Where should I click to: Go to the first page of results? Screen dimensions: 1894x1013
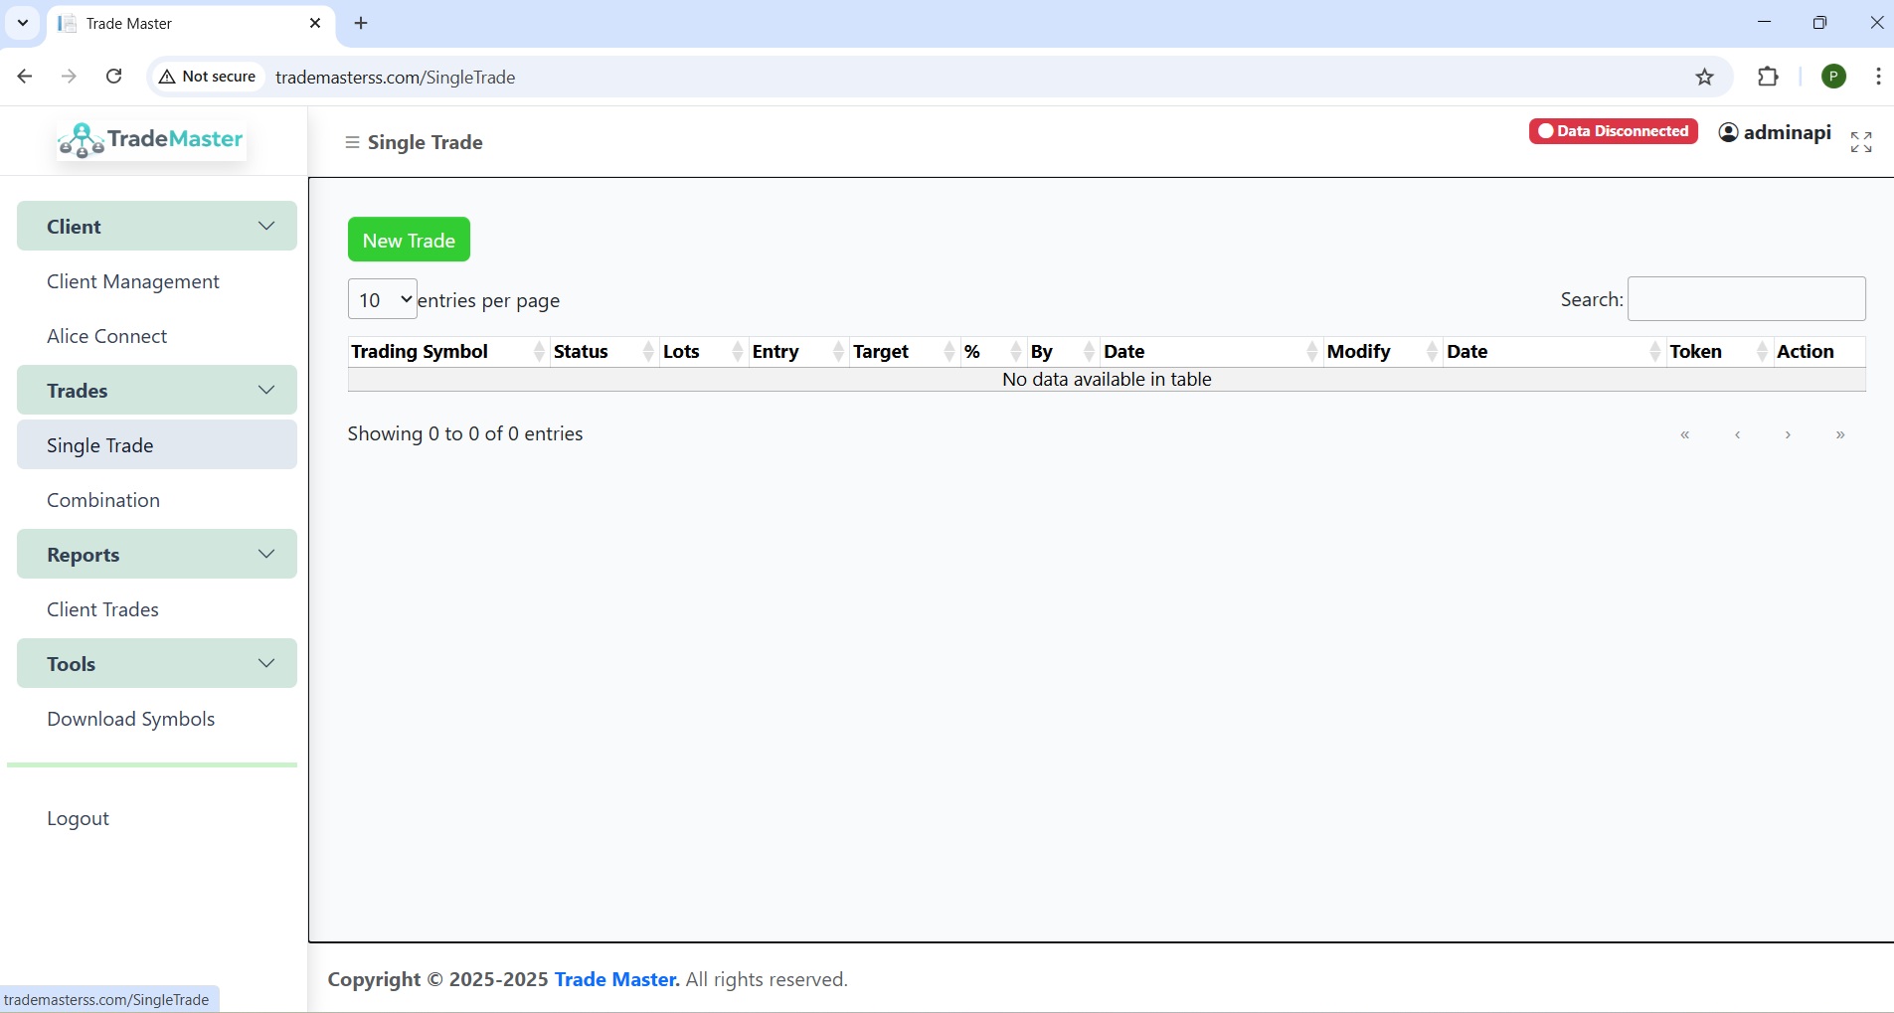pos(1685,434)
